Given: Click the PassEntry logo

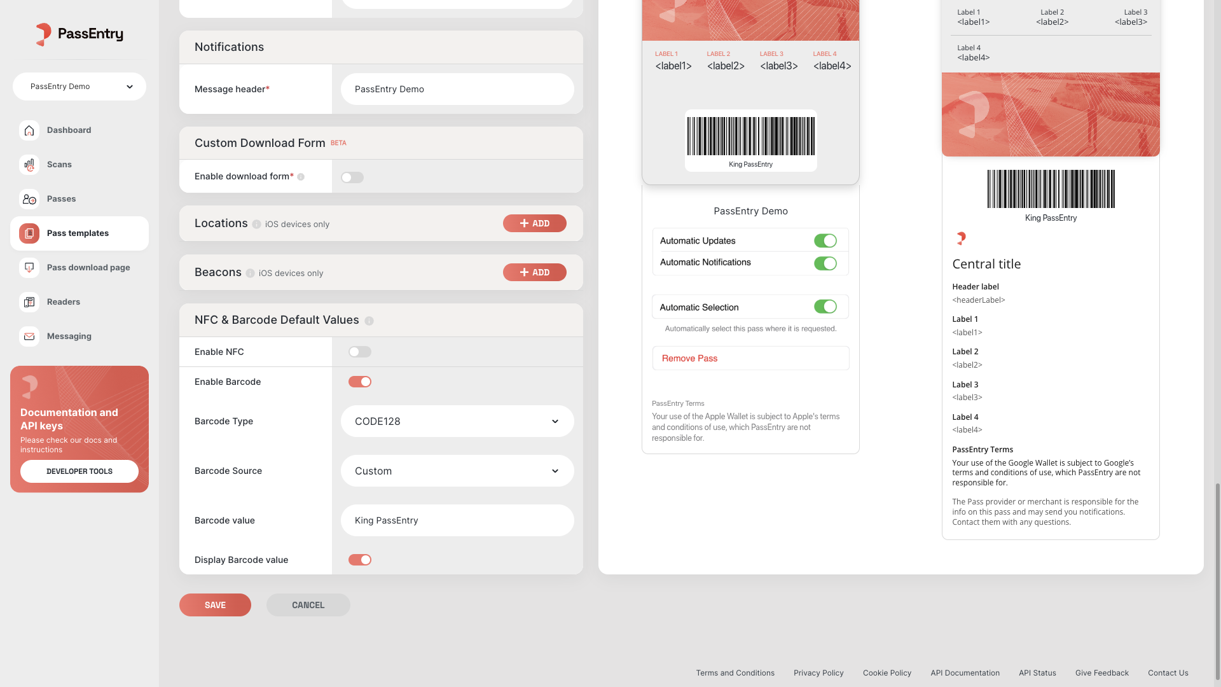Looking at the screenshot, I should [x=79, y=34].
